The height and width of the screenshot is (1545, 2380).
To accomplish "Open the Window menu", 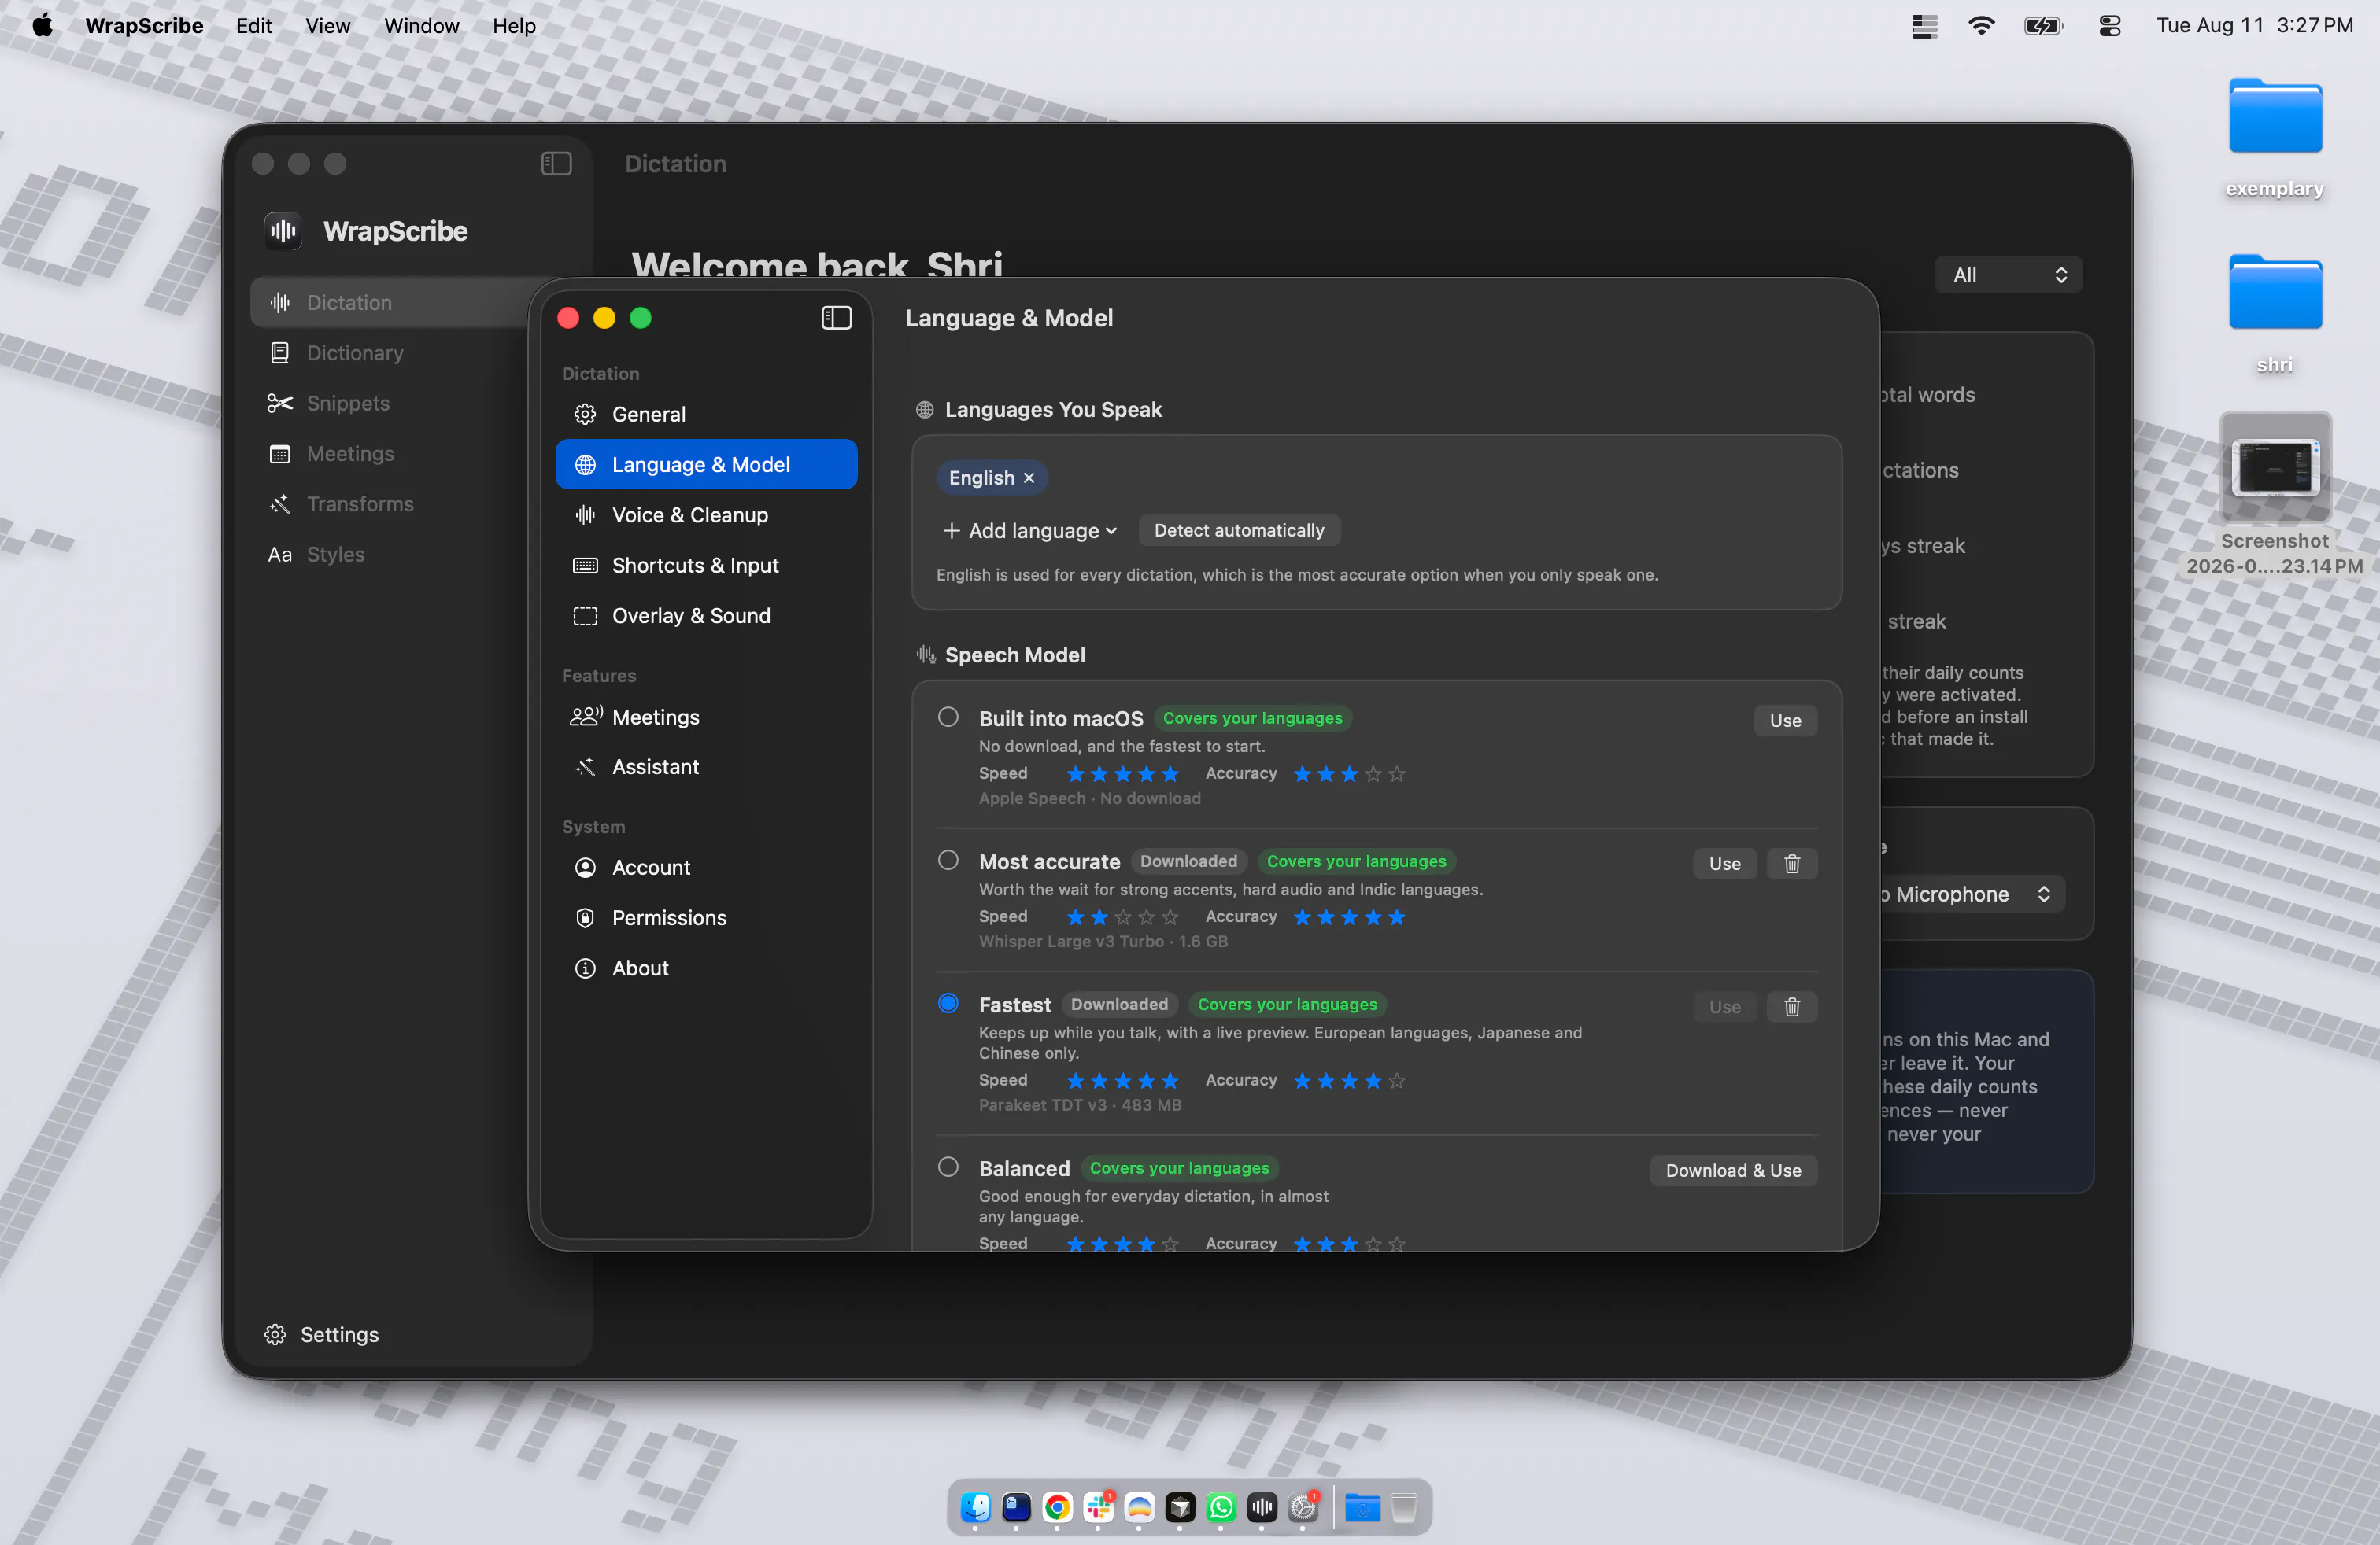I will tap(421, 25).
